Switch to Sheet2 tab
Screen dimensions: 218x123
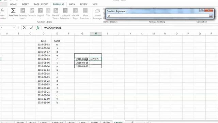(20, 122)
